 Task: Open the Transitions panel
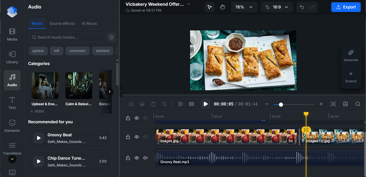pos(12,149)
